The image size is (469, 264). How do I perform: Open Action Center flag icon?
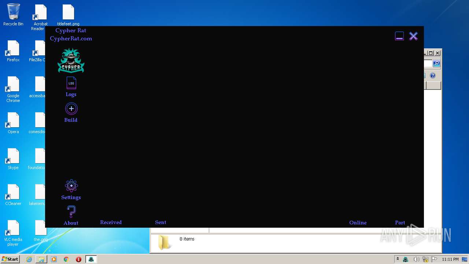click(x=434, y=259)
